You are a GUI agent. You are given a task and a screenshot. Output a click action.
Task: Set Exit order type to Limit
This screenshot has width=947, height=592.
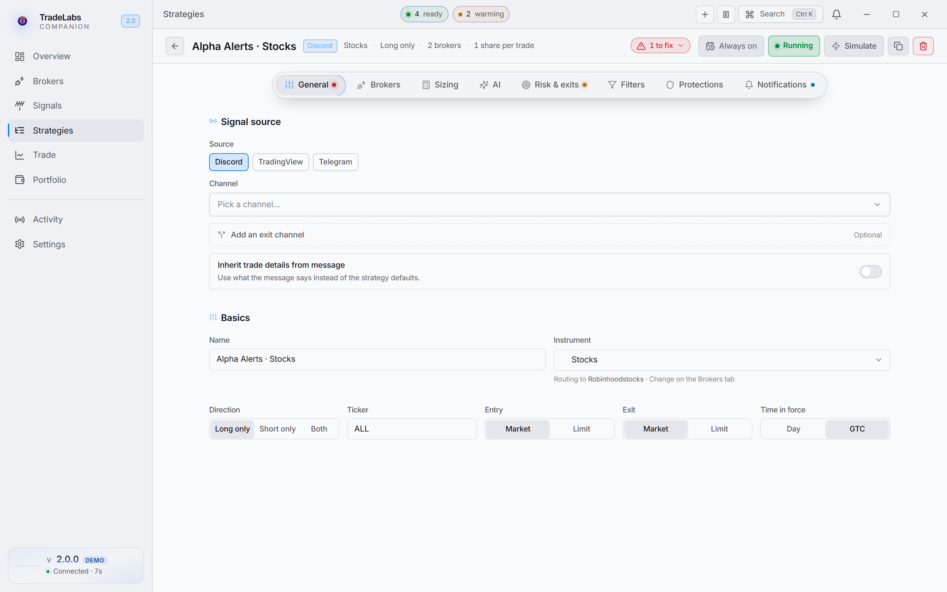click(x=719, y=429)
